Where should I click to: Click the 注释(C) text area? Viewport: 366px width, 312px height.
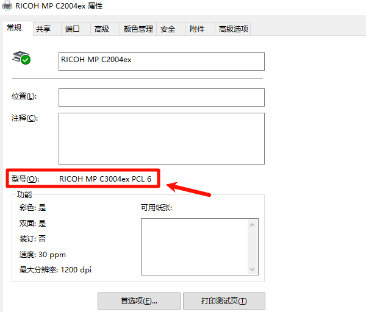pos(162,138)
